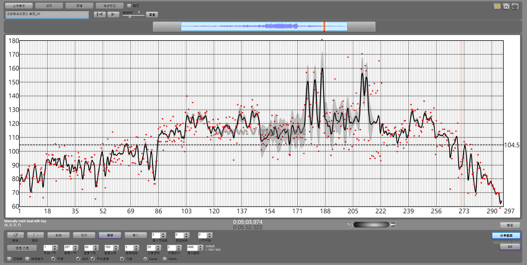Image resolution: width=527 pixels, height=265 pixels.
Task: Click the 上传音乐 upload music button
Action: click(x=19, y=6)
